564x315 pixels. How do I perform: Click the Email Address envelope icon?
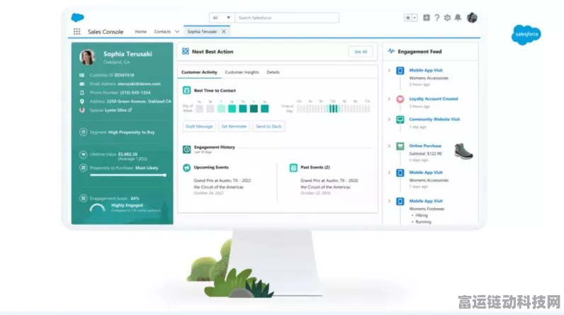82,84
